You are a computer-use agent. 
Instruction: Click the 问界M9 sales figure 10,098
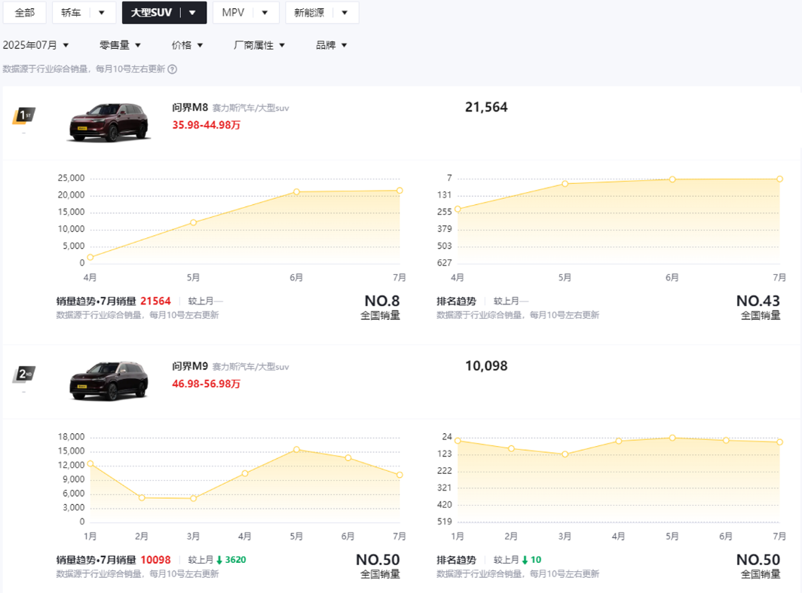point(486,366)
